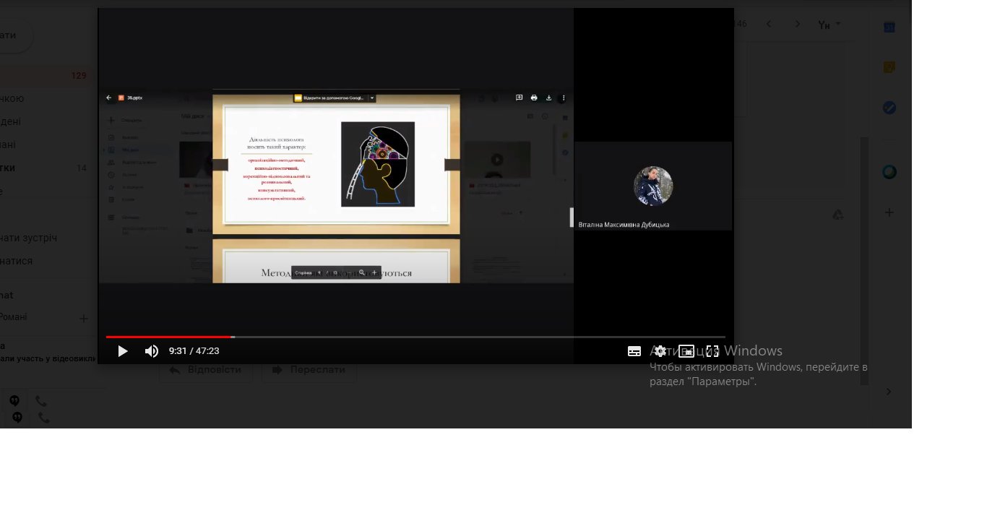Click the email scrollbar on the right
987x526 pixels.
tap(864, 260)
